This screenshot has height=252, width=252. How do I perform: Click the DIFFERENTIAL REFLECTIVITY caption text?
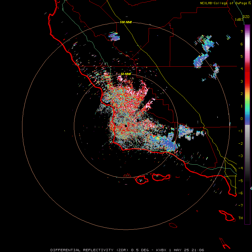(x=82, y=250)
